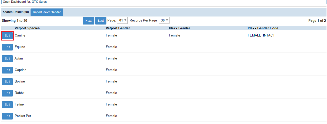
Task: Select the Canine species name
Action: [20, 35]
